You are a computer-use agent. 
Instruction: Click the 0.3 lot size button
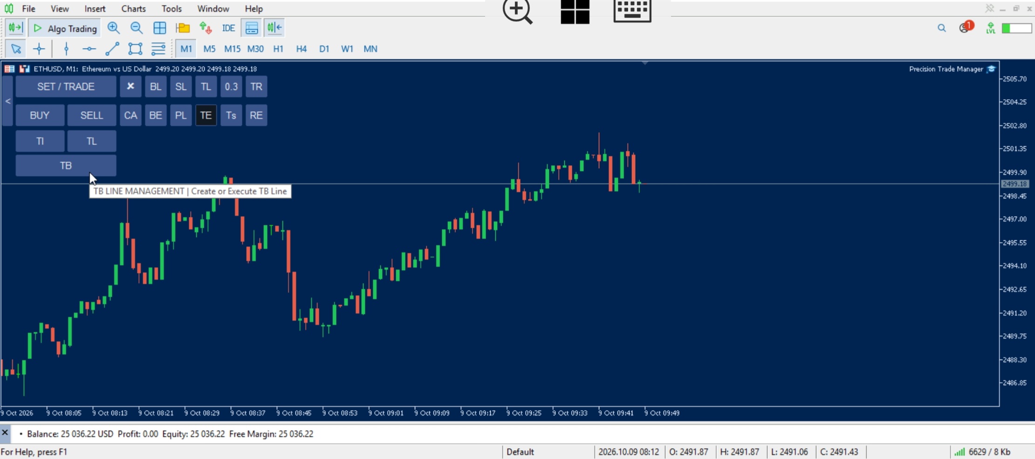231,87
